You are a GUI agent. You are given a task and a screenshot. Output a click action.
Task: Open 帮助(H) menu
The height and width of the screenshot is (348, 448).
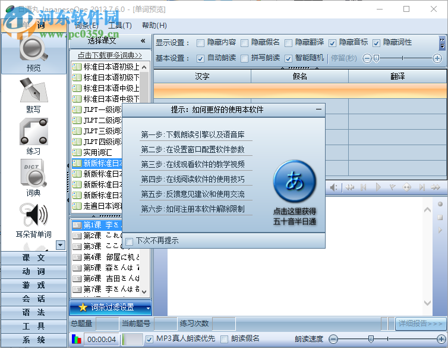(154, 26)
